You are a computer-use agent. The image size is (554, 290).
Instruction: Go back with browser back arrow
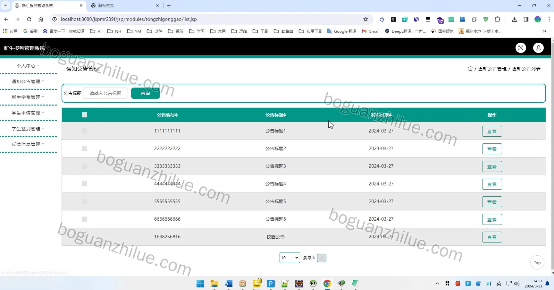(6, 19)
